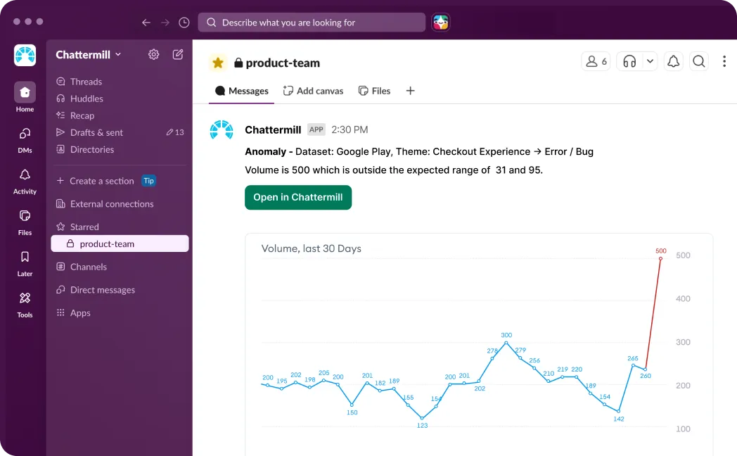Open workspace settings gear icon
This screenshot has height=456, width=737.
click(154, 54)
